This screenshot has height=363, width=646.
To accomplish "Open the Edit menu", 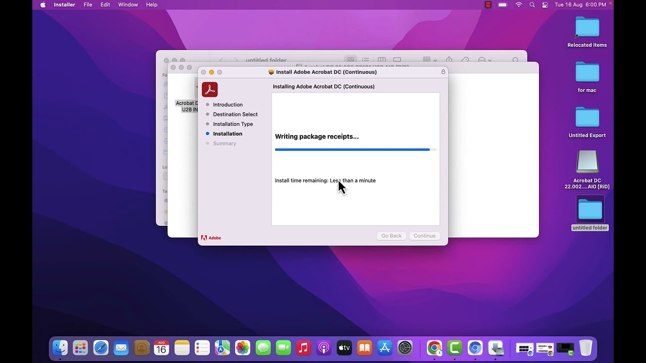I will pyautogui.click(x=105, y=5).
